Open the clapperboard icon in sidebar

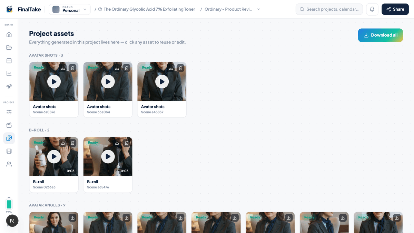tap(9, 125)
